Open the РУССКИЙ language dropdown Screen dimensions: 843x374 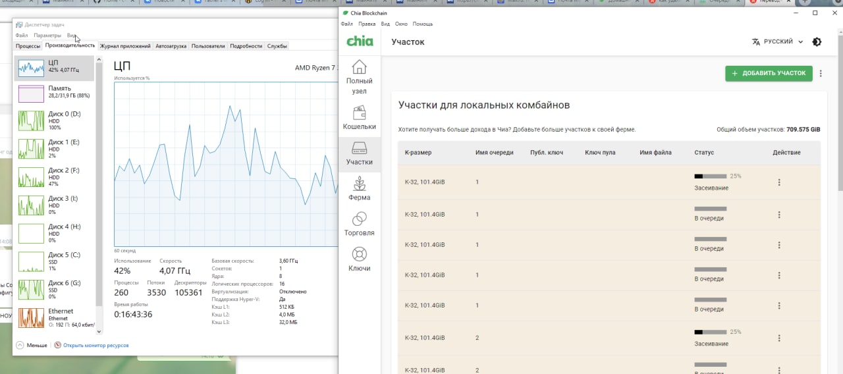click(x=778, y=41)
